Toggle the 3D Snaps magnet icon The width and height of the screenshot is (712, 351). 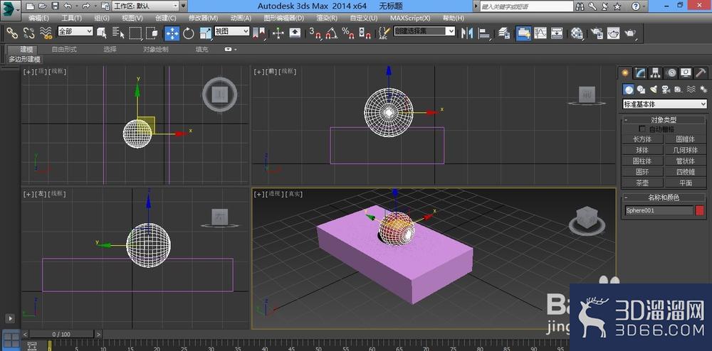pyautogui.click(x=315, y=33)
